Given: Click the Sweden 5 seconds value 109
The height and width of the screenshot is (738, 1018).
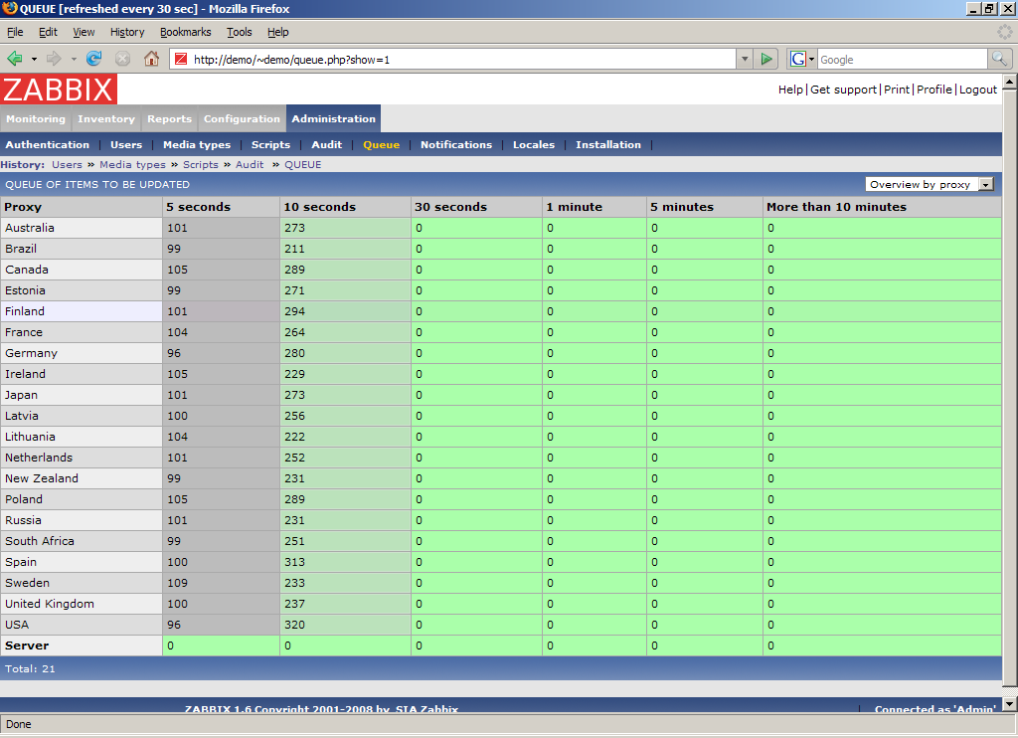Looking at the screenshot, I should (x=177, y=584).
